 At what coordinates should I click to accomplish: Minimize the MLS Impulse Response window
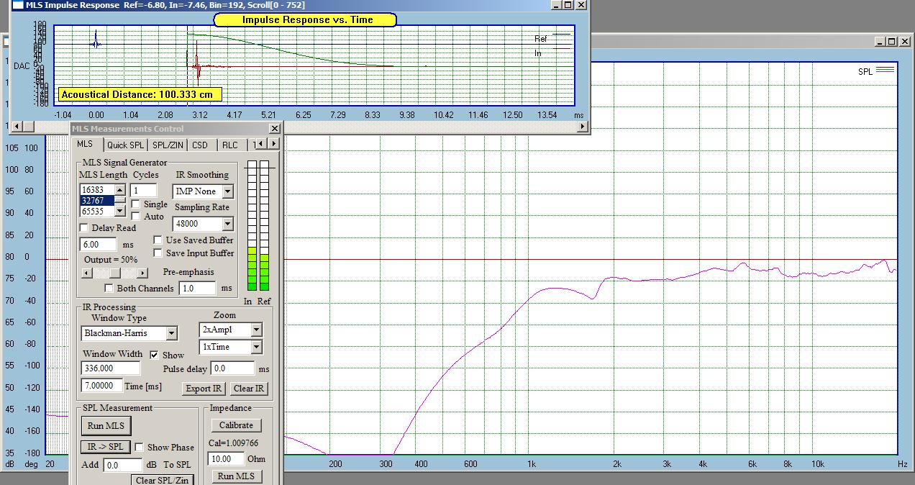(x=555, y=5)
